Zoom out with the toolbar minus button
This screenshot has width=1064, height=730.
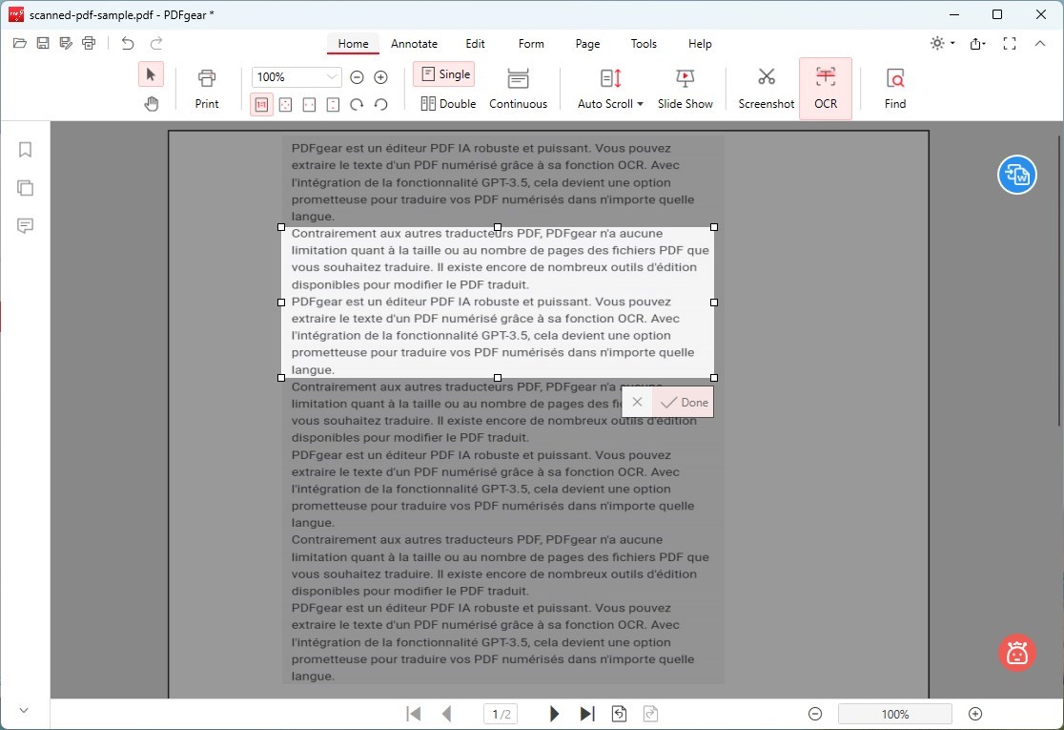[x=357, y=77]
